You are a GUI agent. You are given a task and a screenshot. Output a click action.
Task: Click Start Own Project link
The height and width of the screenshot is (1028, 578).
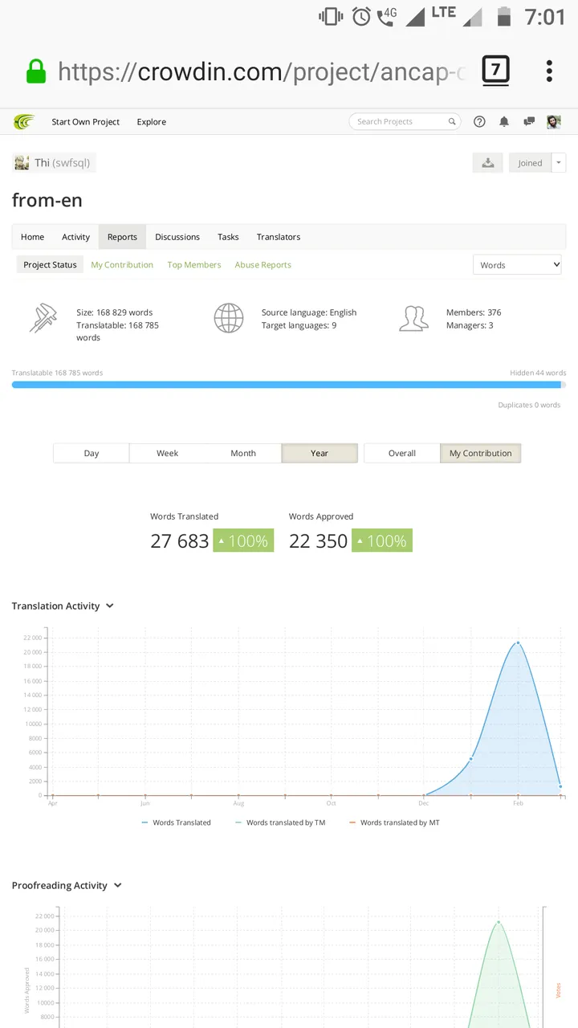tap(86, 122)
